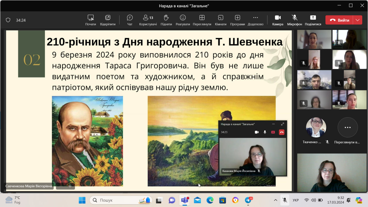Open Реагувати reactions menu
The height and width of the screenshot is (207, 368).
183,20
